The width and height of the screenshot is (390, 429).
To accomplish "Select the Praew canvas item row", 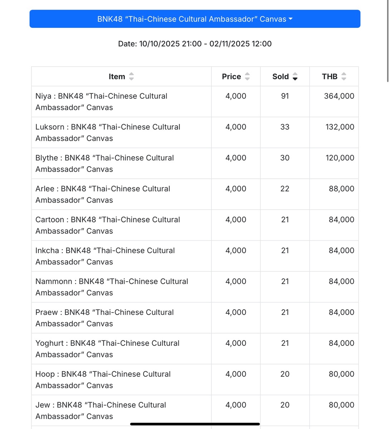I will point(195,318).
